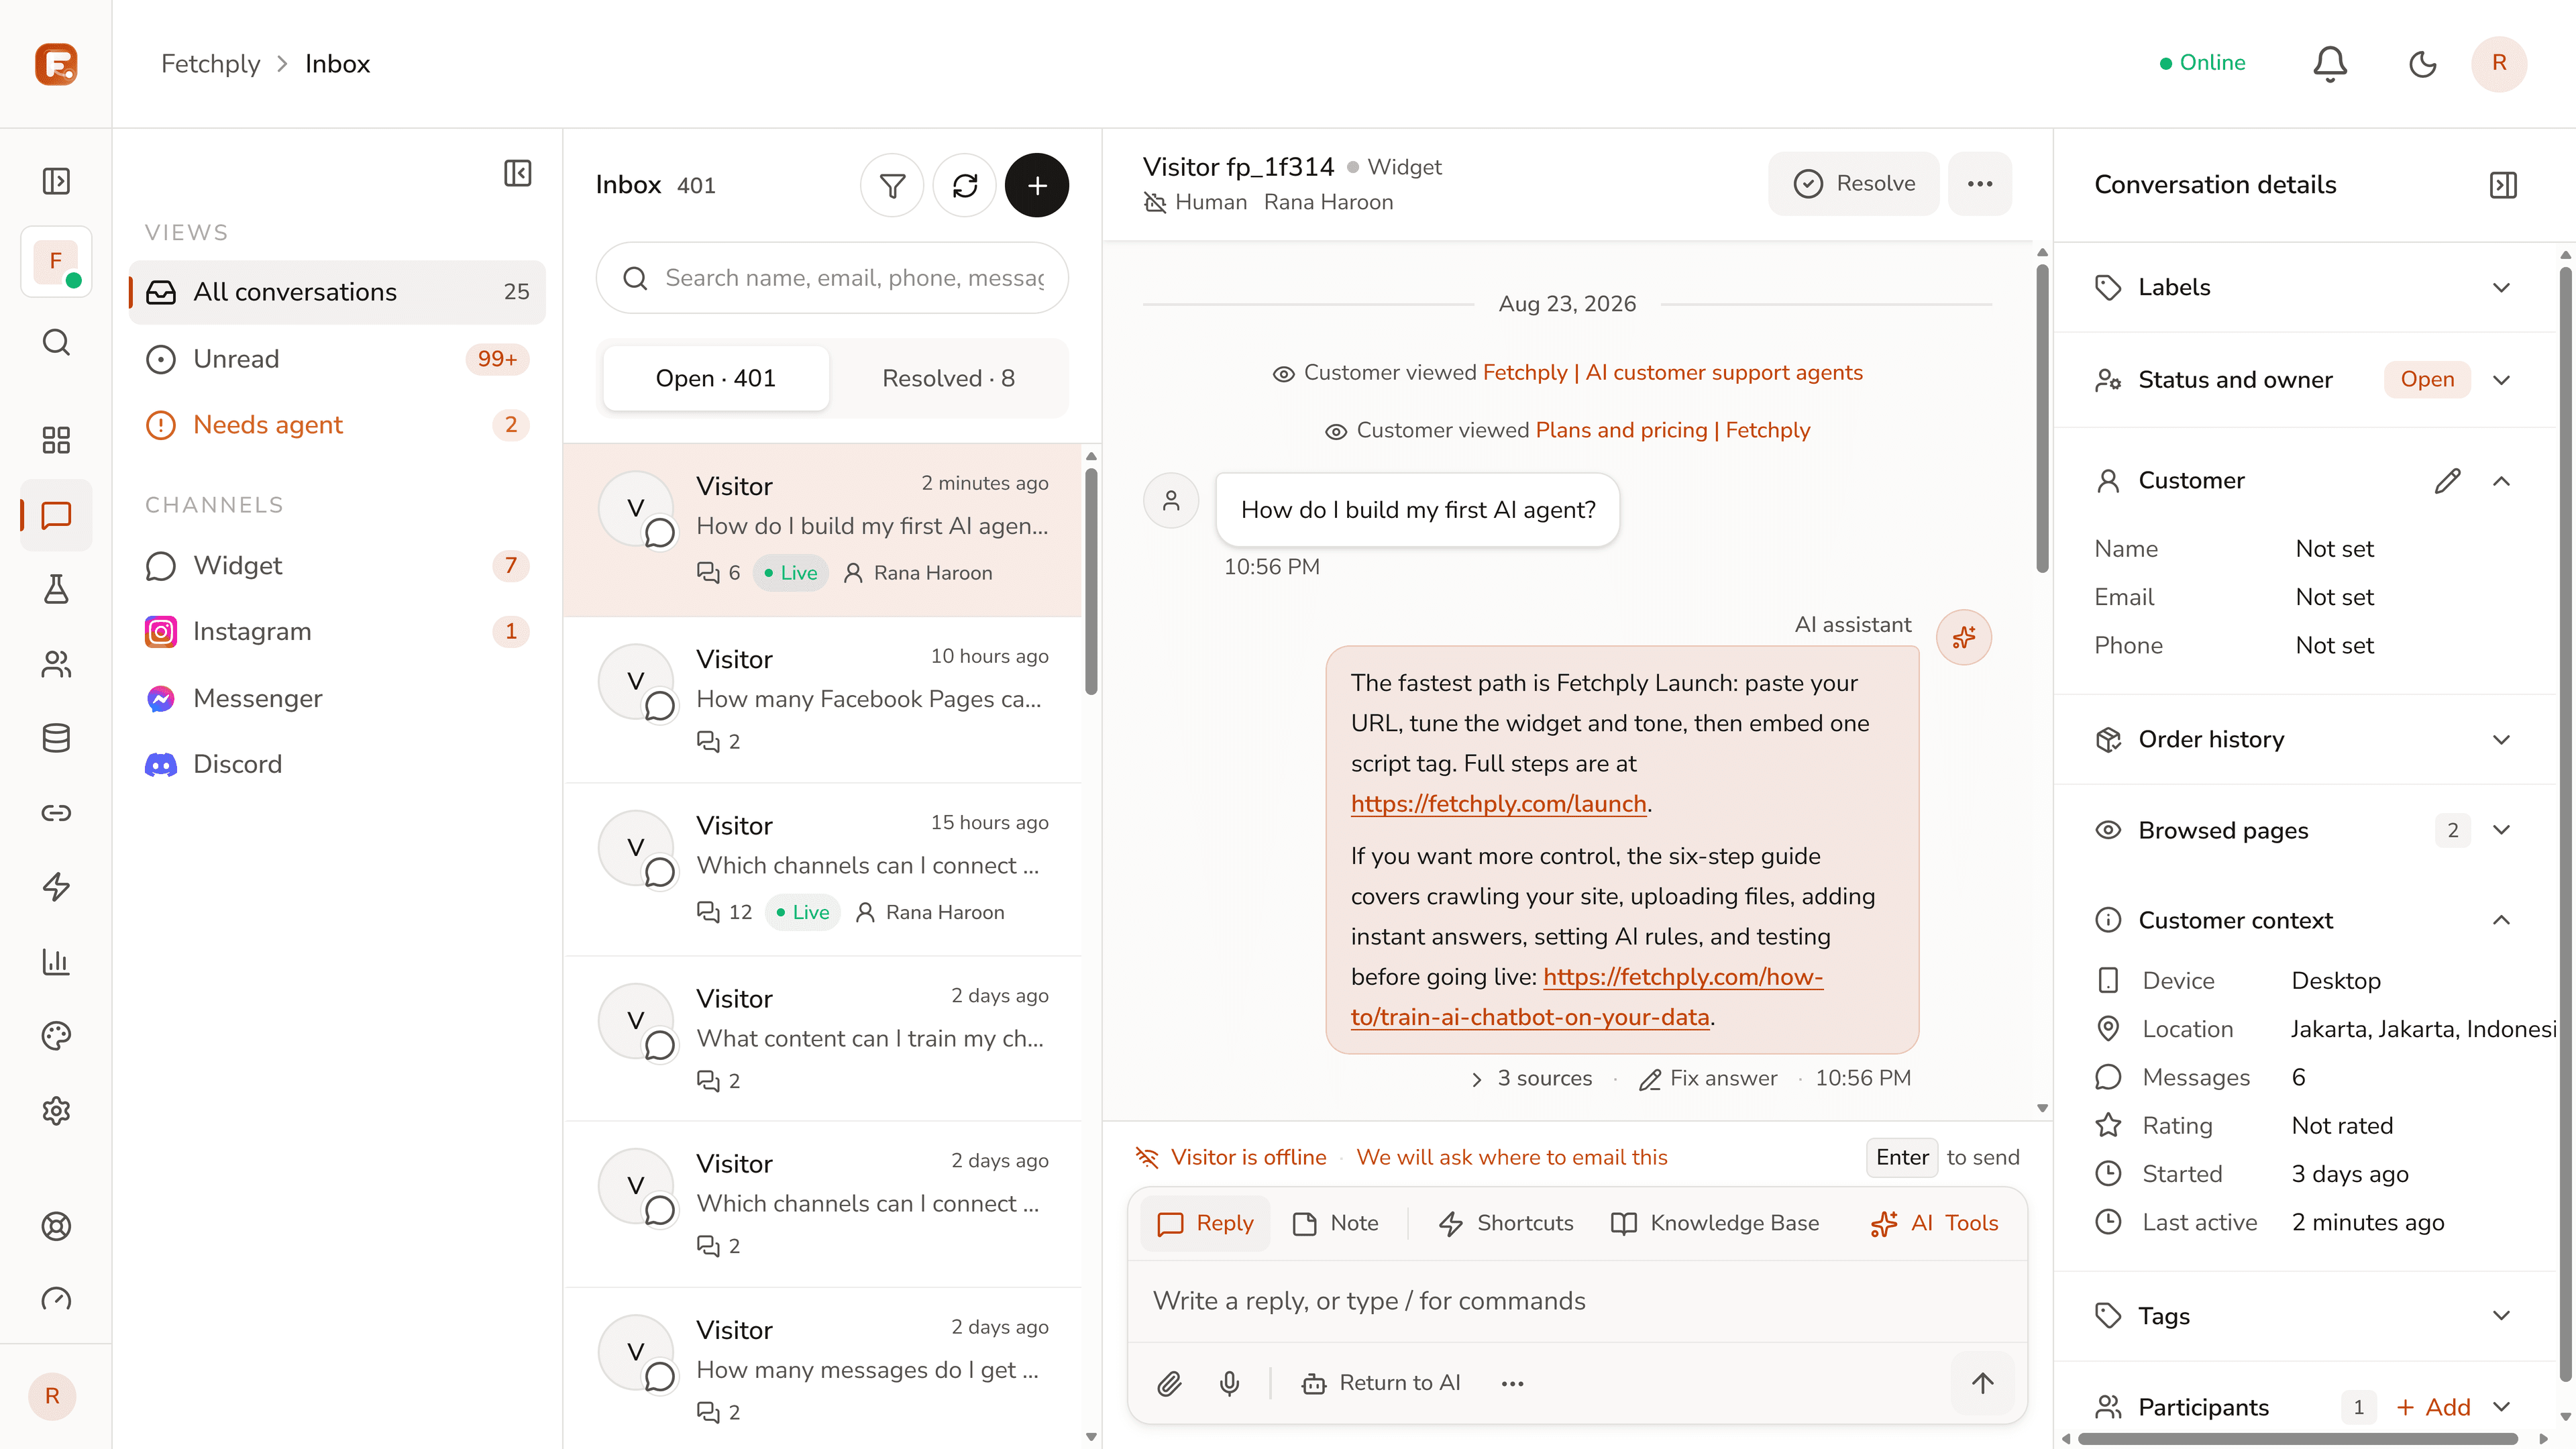Open the palette appearance icon

pyautogui.click(x=56, y=1036)
